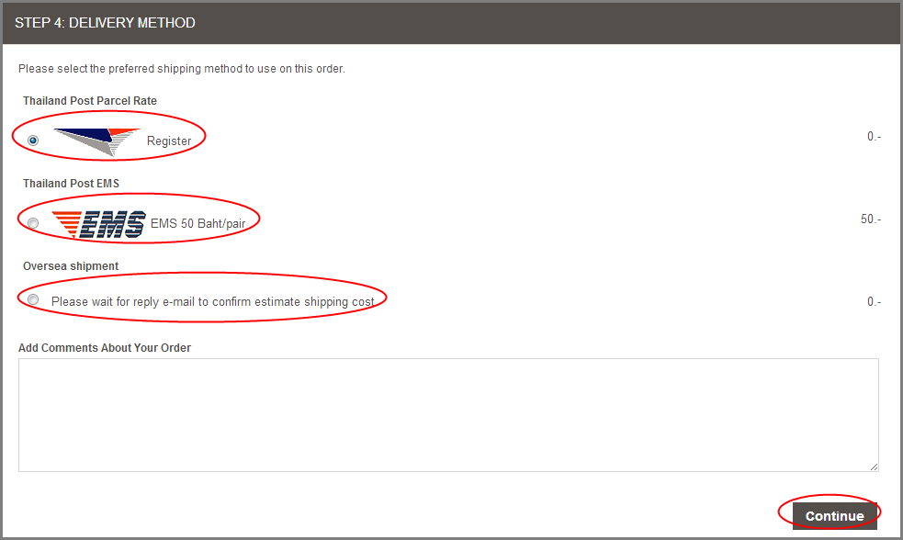Click the '50.-' EMS price
Viewport: 903px width, 540px height.
pyautogui.click(x=871, y=219)
